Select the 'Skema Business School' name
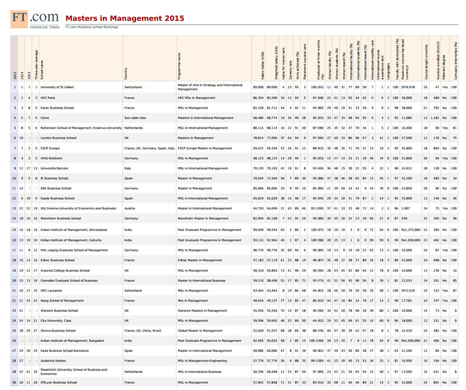The image size is (466, 390). (58, 331)
